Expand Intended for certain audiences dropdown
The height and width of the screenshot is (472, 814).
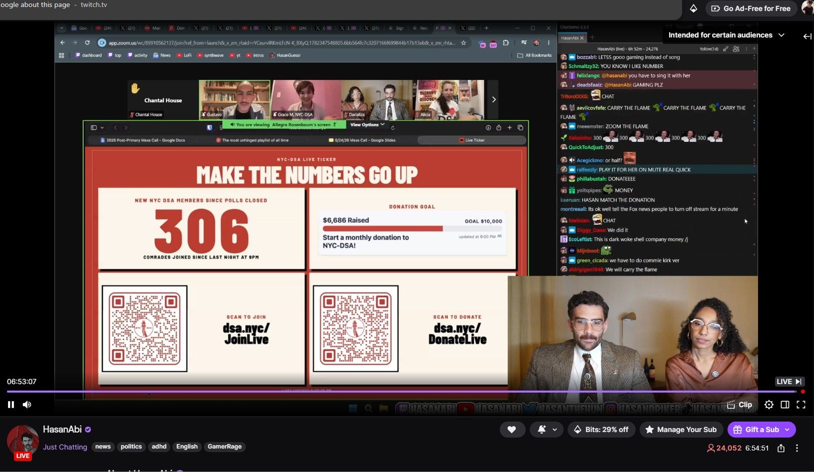tap(726, 35)
